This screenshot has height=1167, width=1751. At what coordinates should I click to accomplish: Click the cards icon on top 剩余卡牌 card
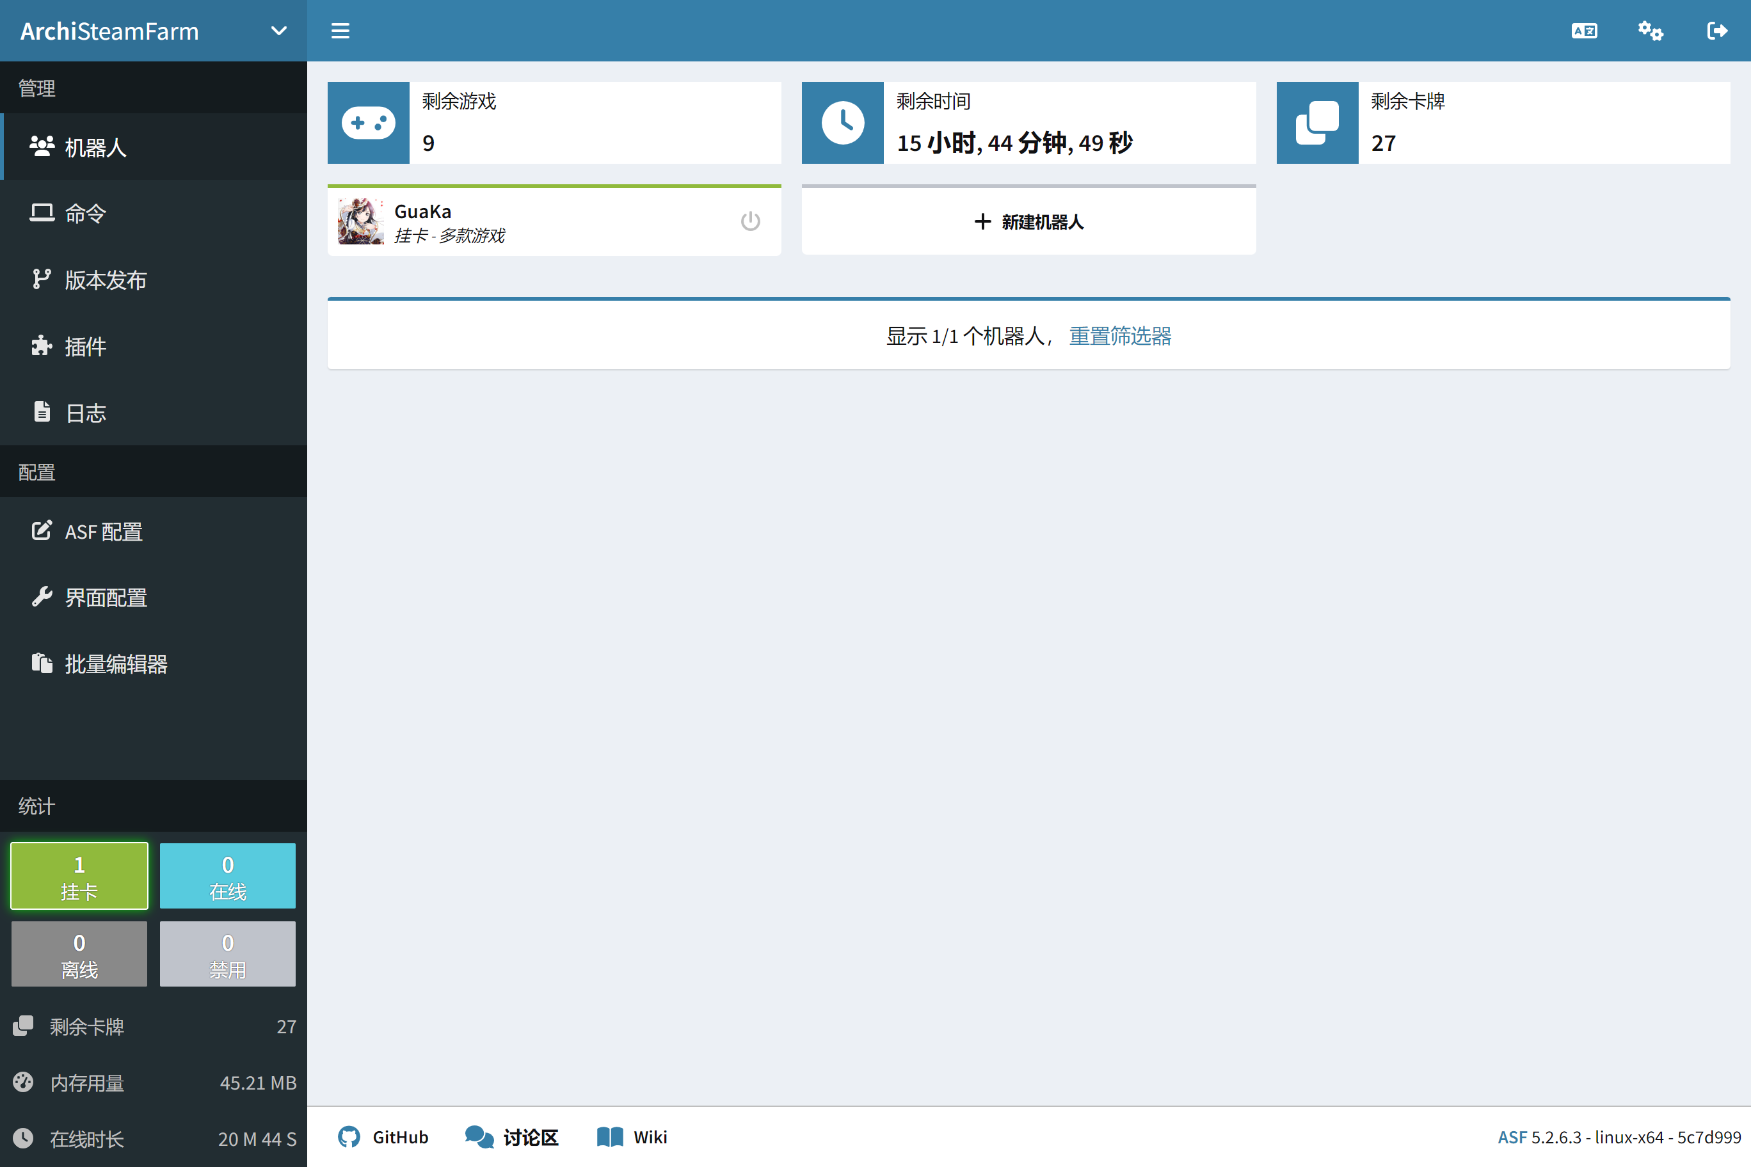pyautogui.click(x=1318, y=123)
